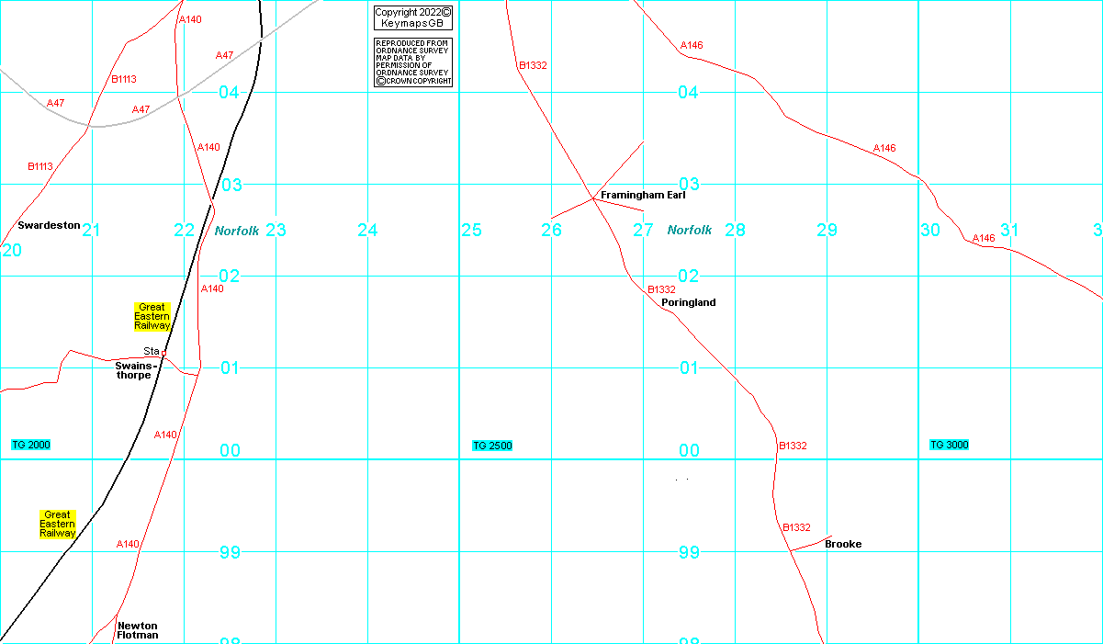Image resolution: width=1103 pixels, height=644 pixels.
Task: Click the TG 2000 map tile label
Action: pos(30,445)
